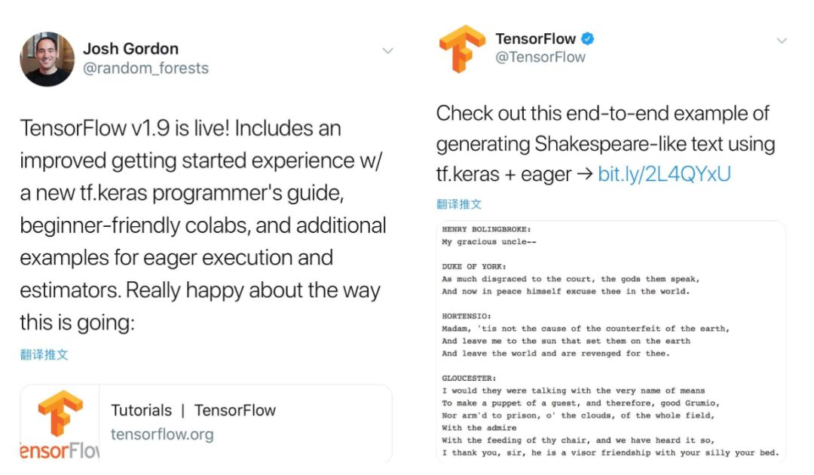
Task: Open the Josh Gordon display name
Action: 130,49
